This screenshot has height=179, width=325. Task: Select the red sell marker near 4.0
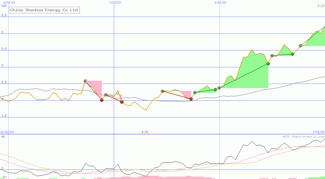tap(102, 100)
